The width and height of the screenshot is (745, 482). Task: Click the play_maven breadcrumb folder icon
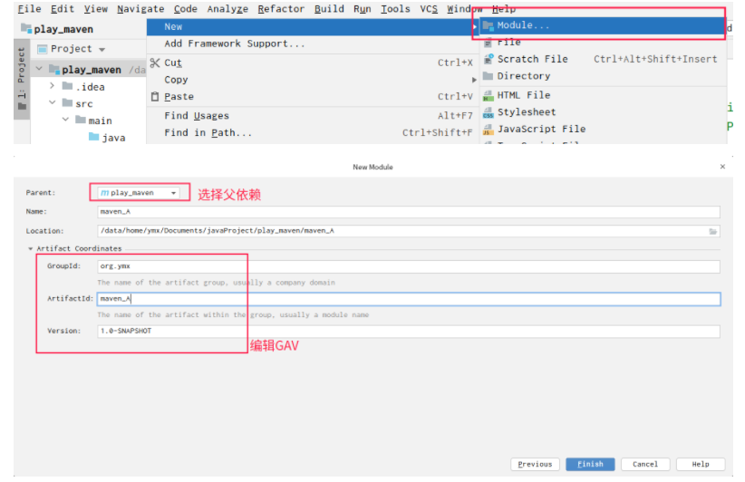(x=26, y=28)
